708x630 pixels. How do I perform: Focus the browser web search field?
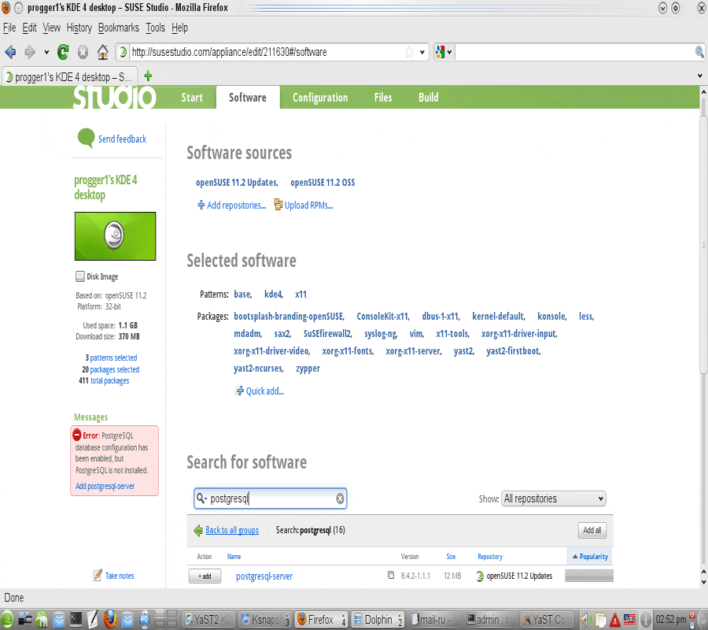[573, 52]
